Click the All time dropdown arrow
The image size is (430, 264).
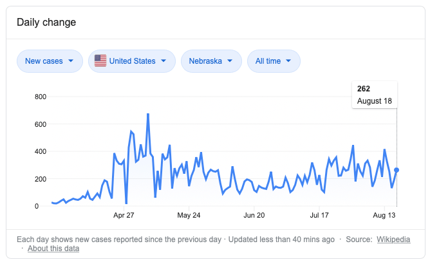coord(288,61)
